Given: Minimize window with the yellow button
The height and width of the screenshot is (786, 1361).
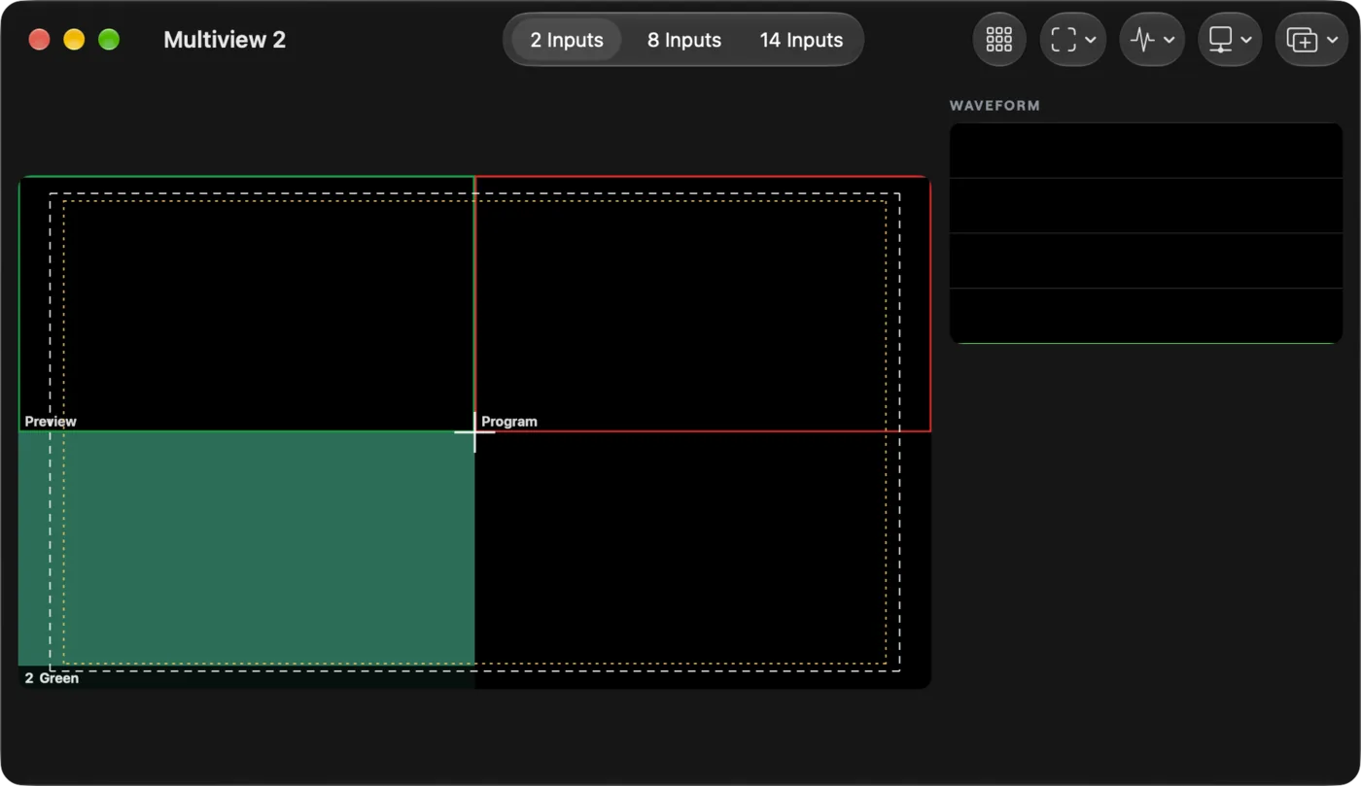Looking at the screenshot, I should click(74, 40).
